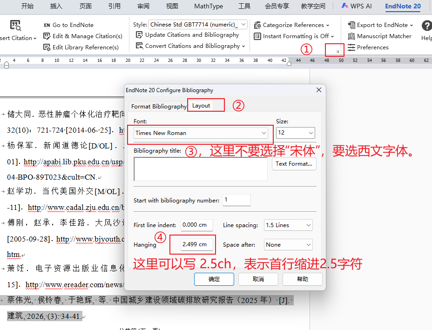Viewport: 432px width, 330px height.
Task: Switch to the 开始 ribbon tab
Action: (x=27, y=6)
